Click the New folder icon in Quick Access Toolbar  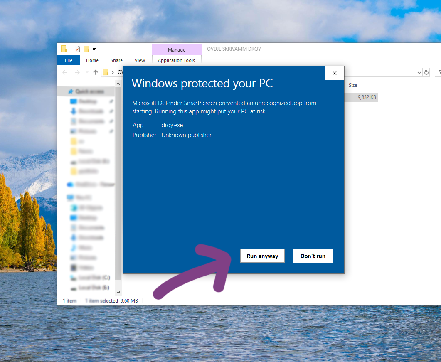(86, 49)
